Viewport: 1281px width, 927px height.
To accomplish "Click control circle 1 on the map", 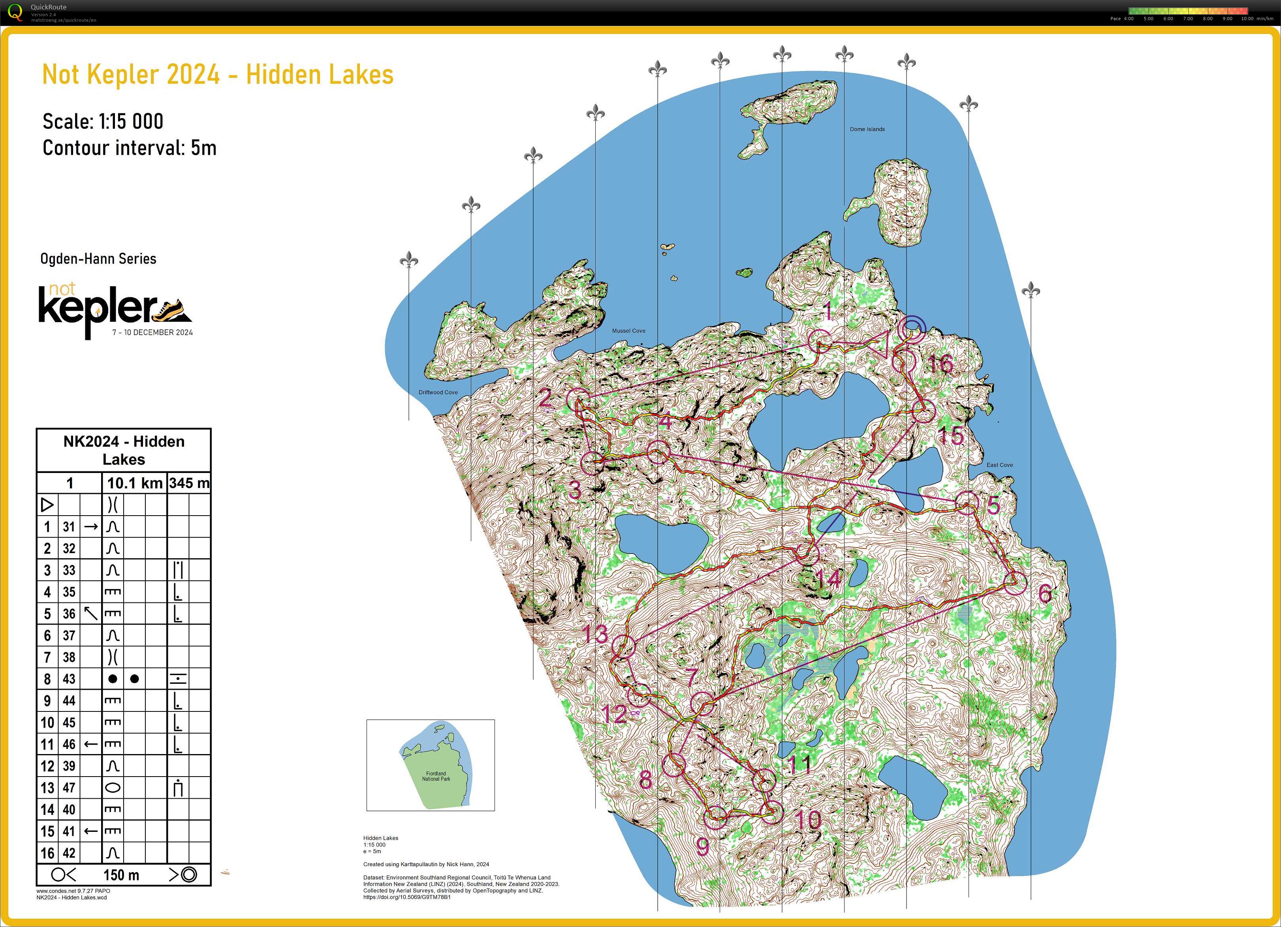I will pos(820,342).
